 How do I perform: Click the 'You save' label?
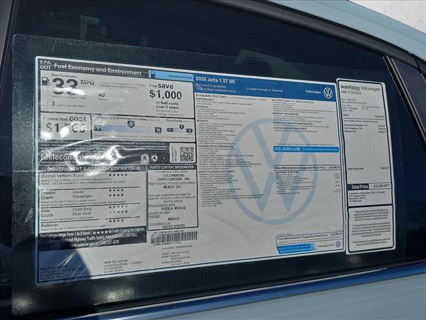pos(161,86)
